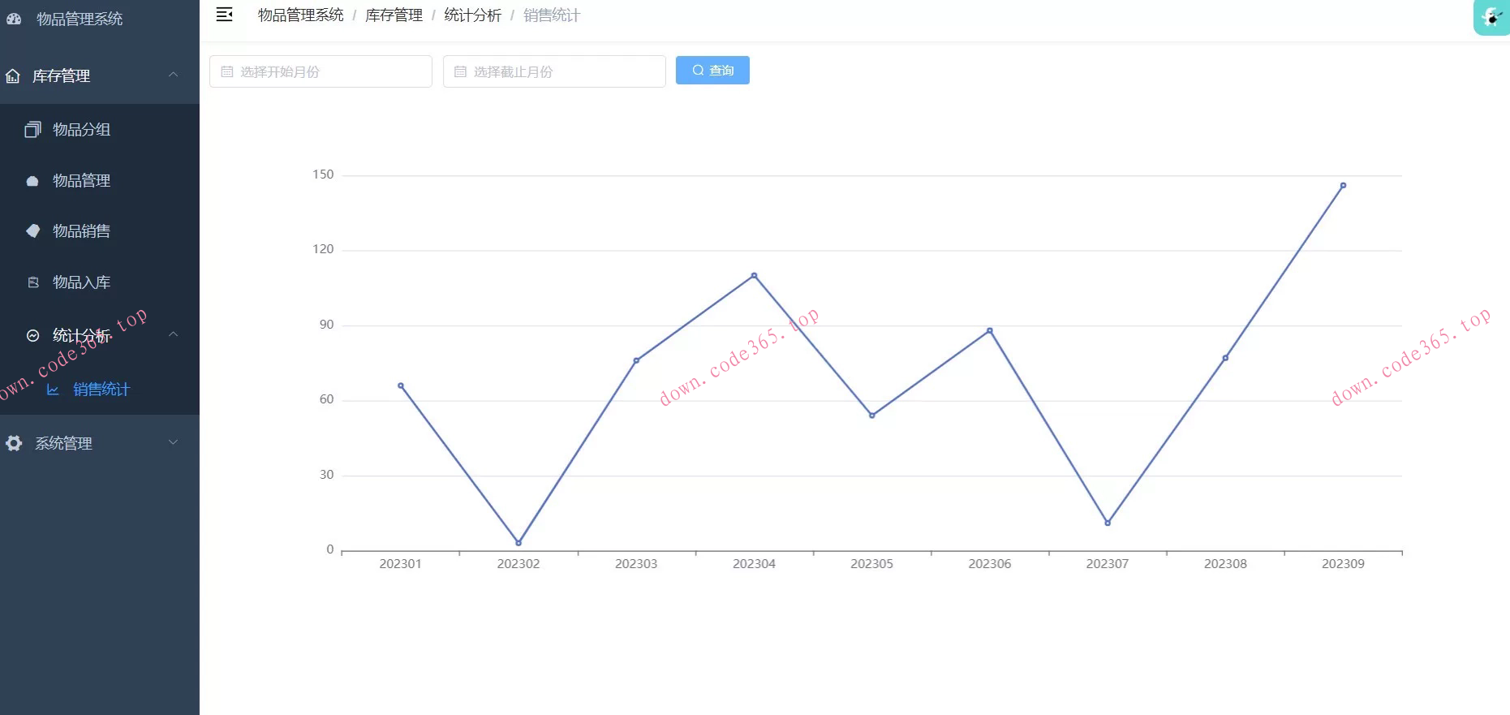The height and width of the screenshot is (715, 1510).
Task: Click the 202301 x-axis label
Action: click(401, 564)
